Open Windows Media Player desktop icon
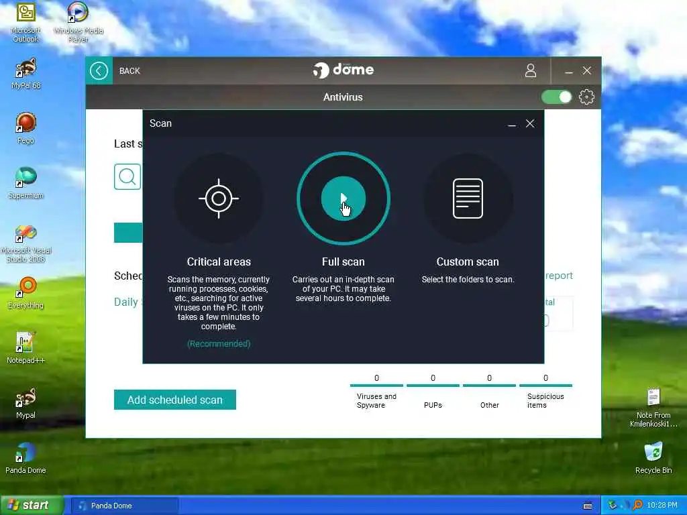The width and height of the screenshot is (687, 515). 78,23
